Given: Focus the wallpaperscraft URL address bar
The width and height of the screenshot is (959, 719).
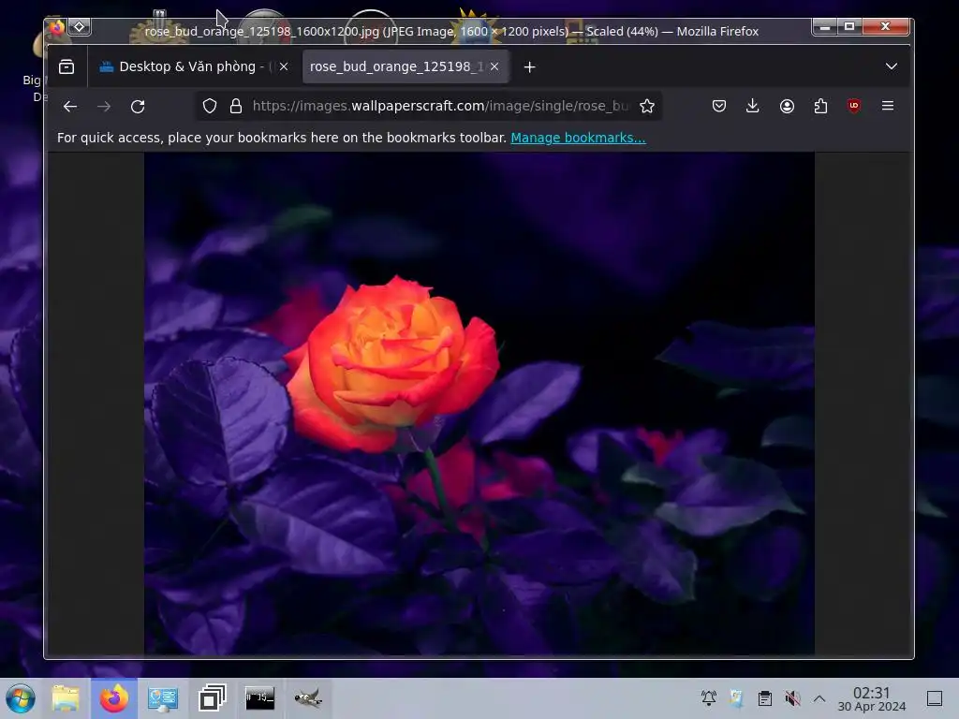Looking at the screenshot, I should pyautogui.click(x=440, y=107).
